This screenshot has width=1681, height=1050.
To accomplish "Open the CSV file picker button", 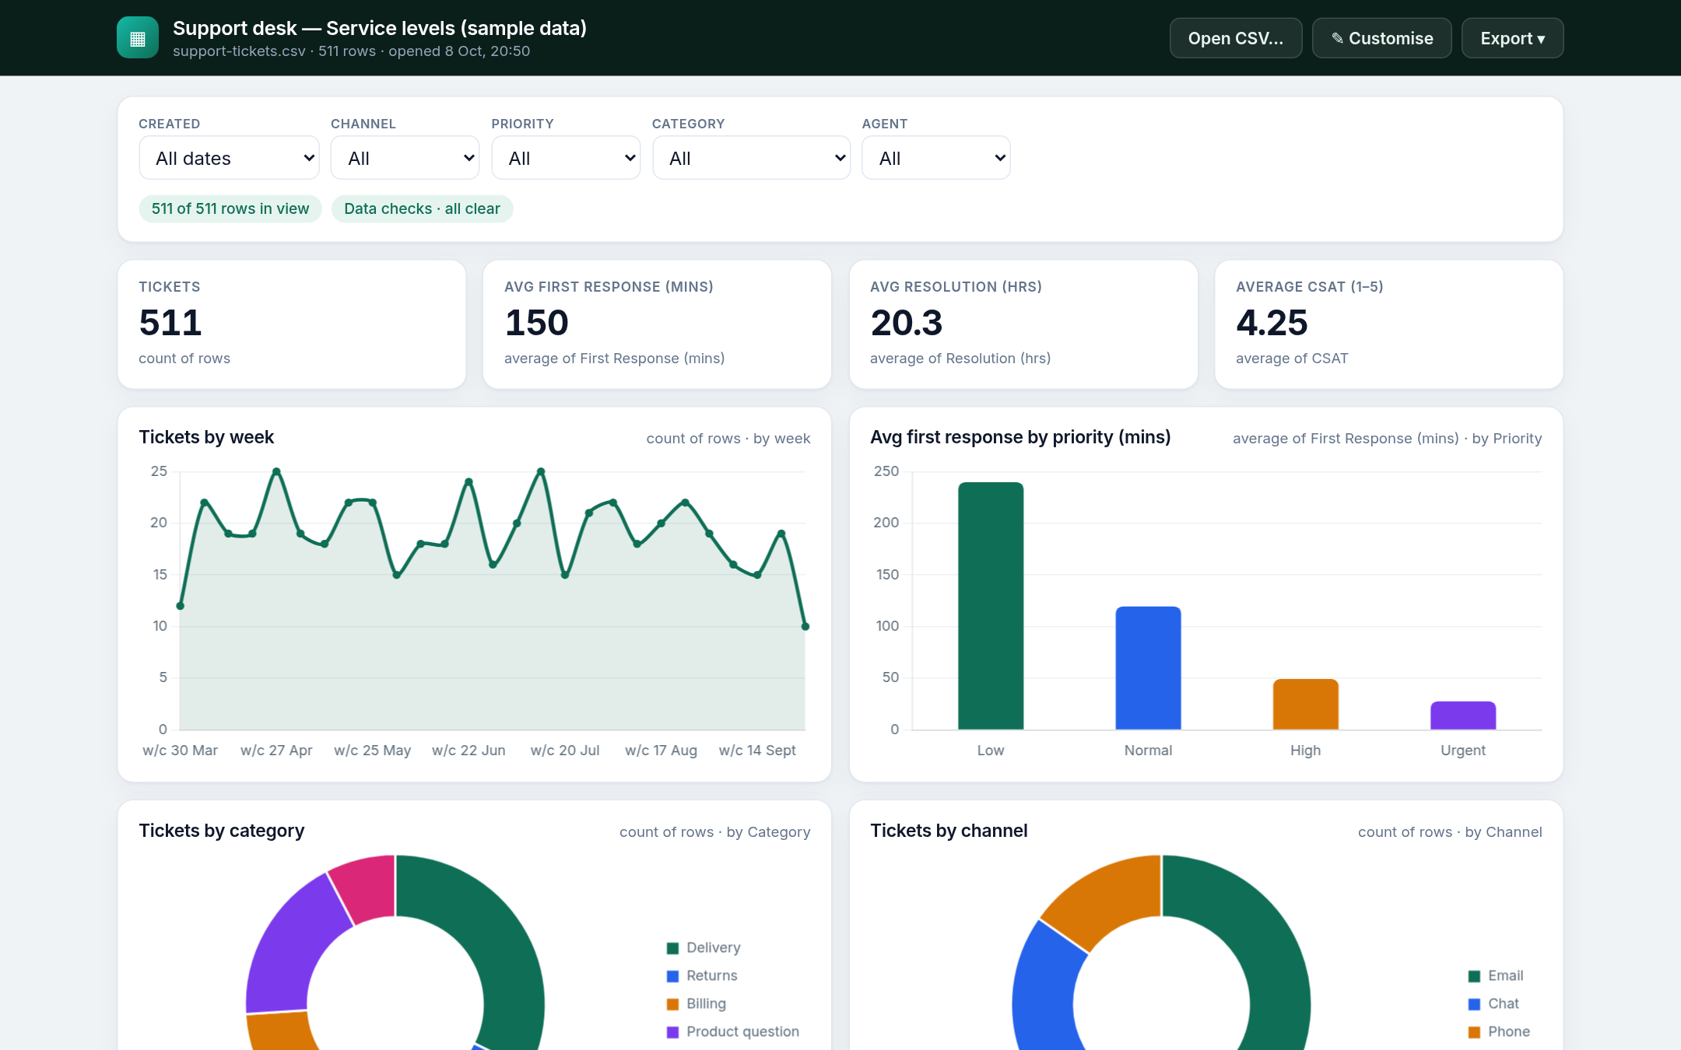I will (1235, 38).
